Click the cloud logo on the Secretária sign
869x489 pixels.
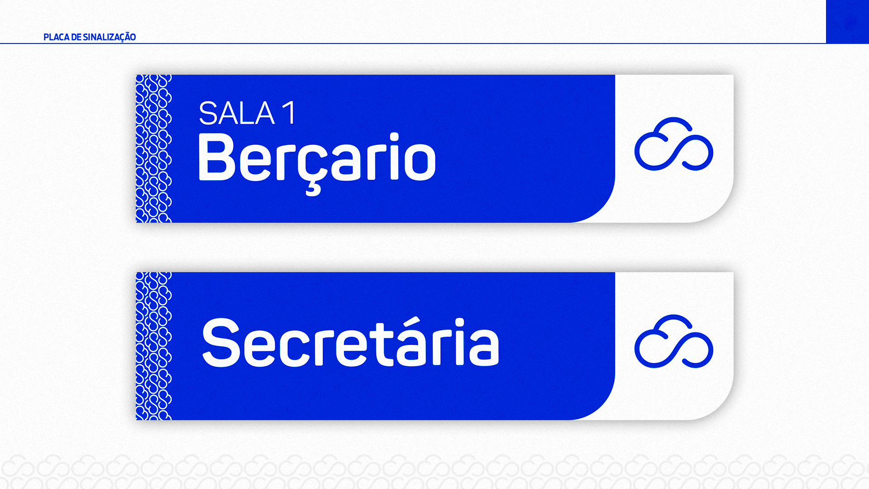pos(674,341)
